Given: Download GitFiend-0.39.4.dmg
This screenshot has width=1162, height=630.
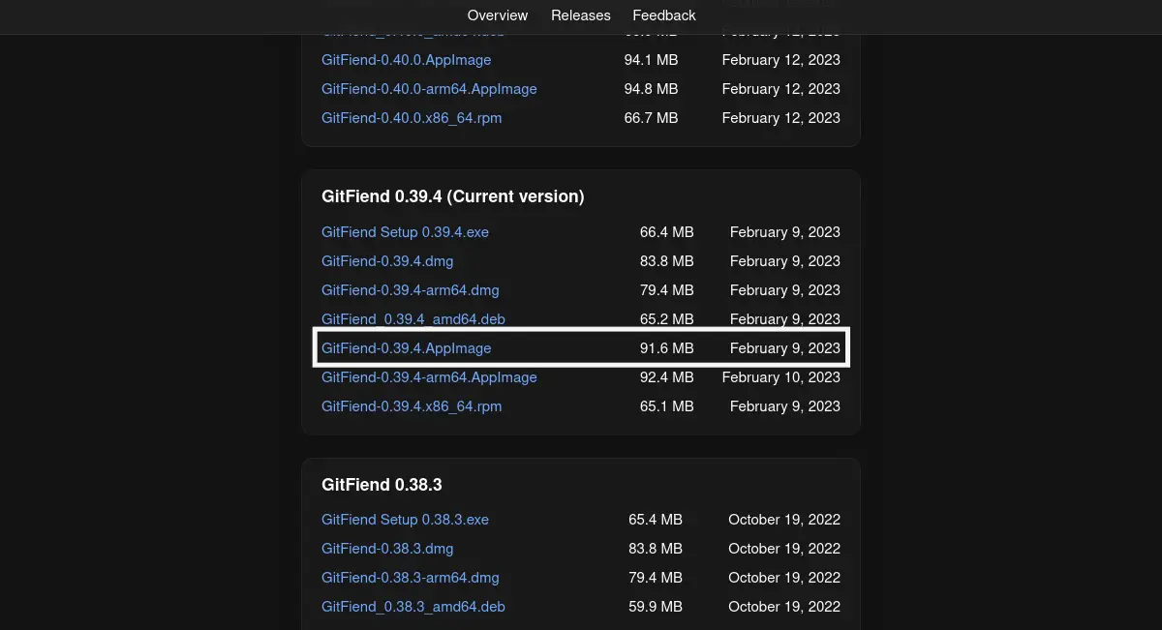Looking at the screenshot, I should [387, 261].
